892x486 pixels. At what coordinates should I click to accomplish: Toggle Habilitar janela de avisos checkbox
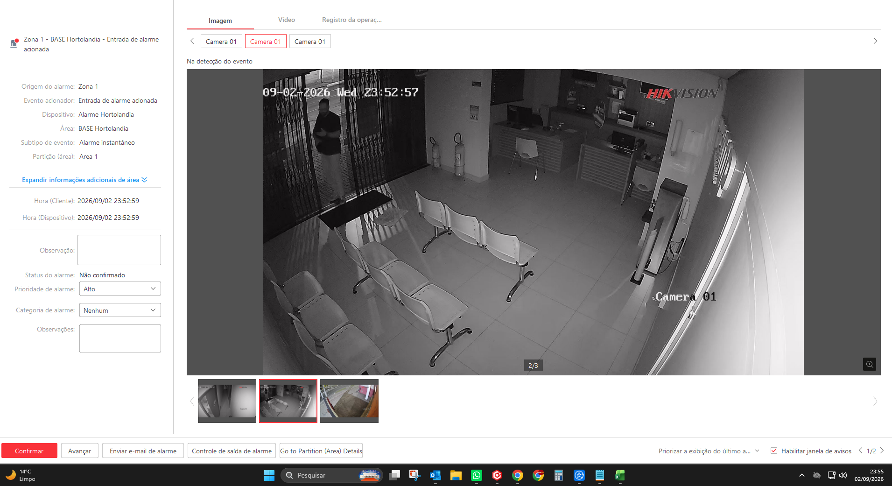774,451
